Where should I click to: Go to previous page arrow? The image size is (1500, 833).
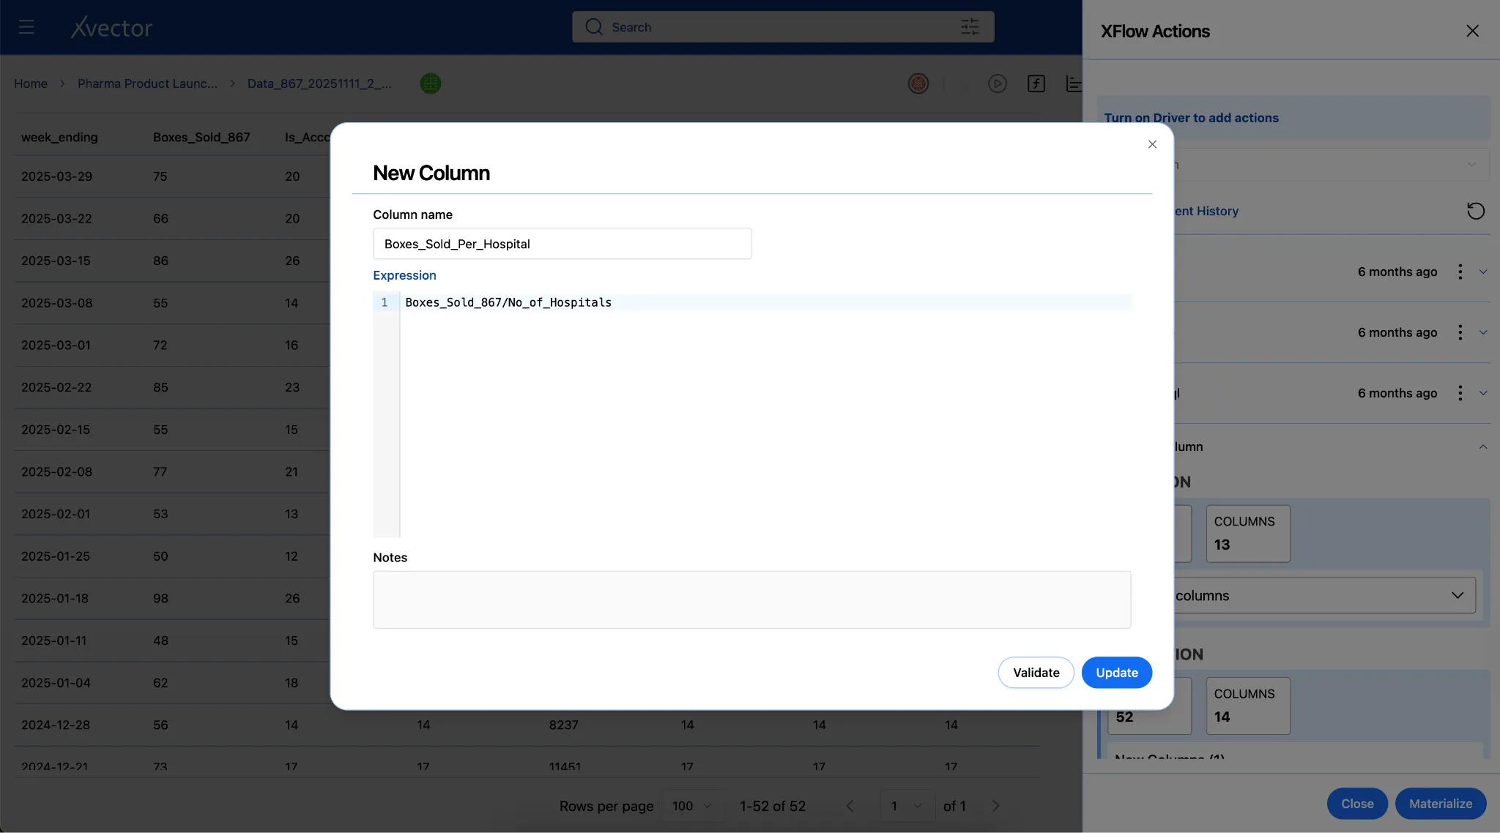850,806
